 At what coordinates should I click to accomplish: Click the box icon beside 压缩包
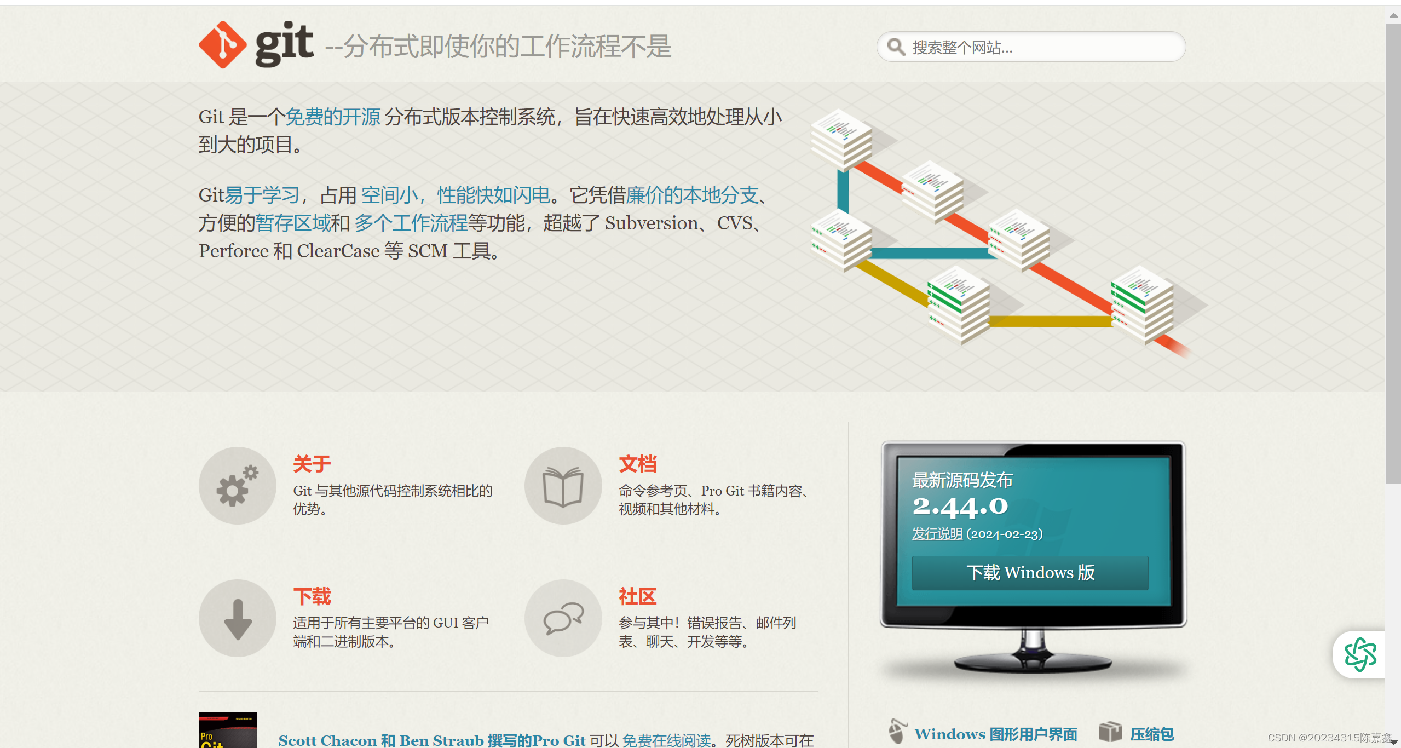click(x=1110, y=732)
